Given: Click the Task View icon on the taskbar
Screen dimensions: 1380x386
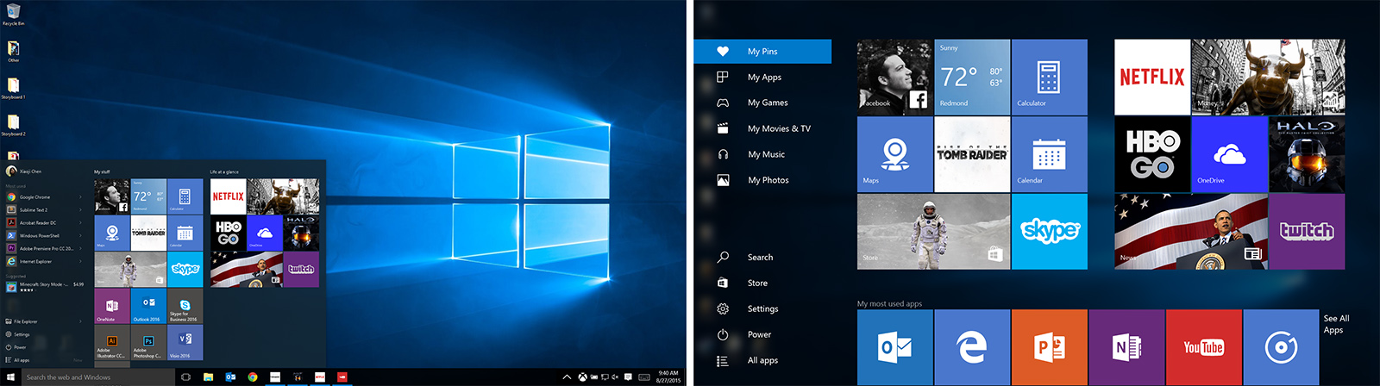Looking at the screenshot, I should [x=185, y=377].
